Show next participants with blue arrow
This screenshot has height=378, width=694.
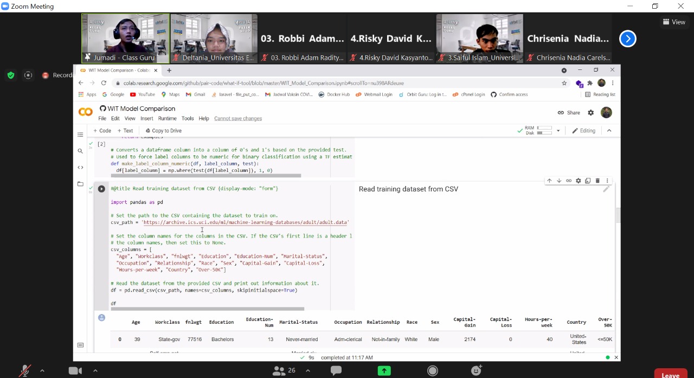pyautogui.click(x=627, y=39)
